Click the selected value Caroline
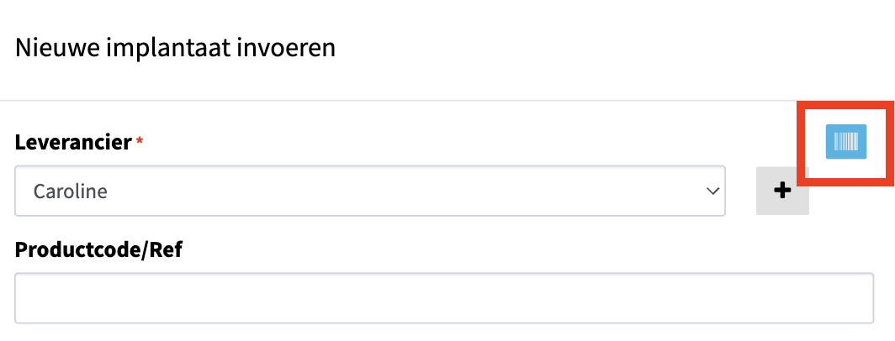This screenshot has height=341, width=895. 70,191
